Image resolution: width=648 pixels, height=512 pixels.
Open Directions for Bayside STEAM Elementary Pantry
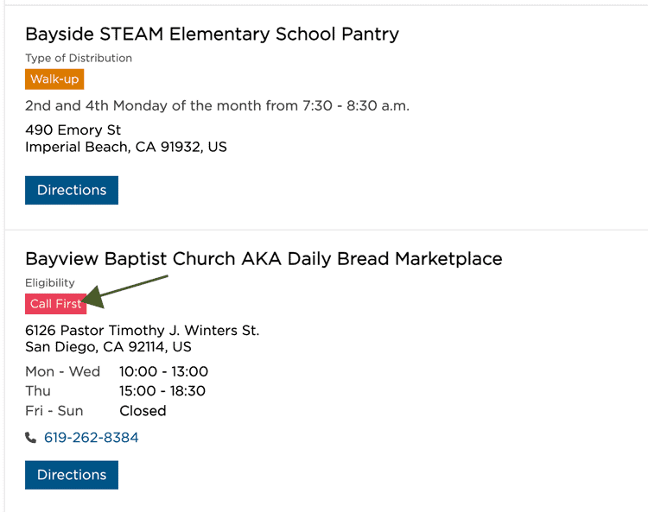click(72, 190)
